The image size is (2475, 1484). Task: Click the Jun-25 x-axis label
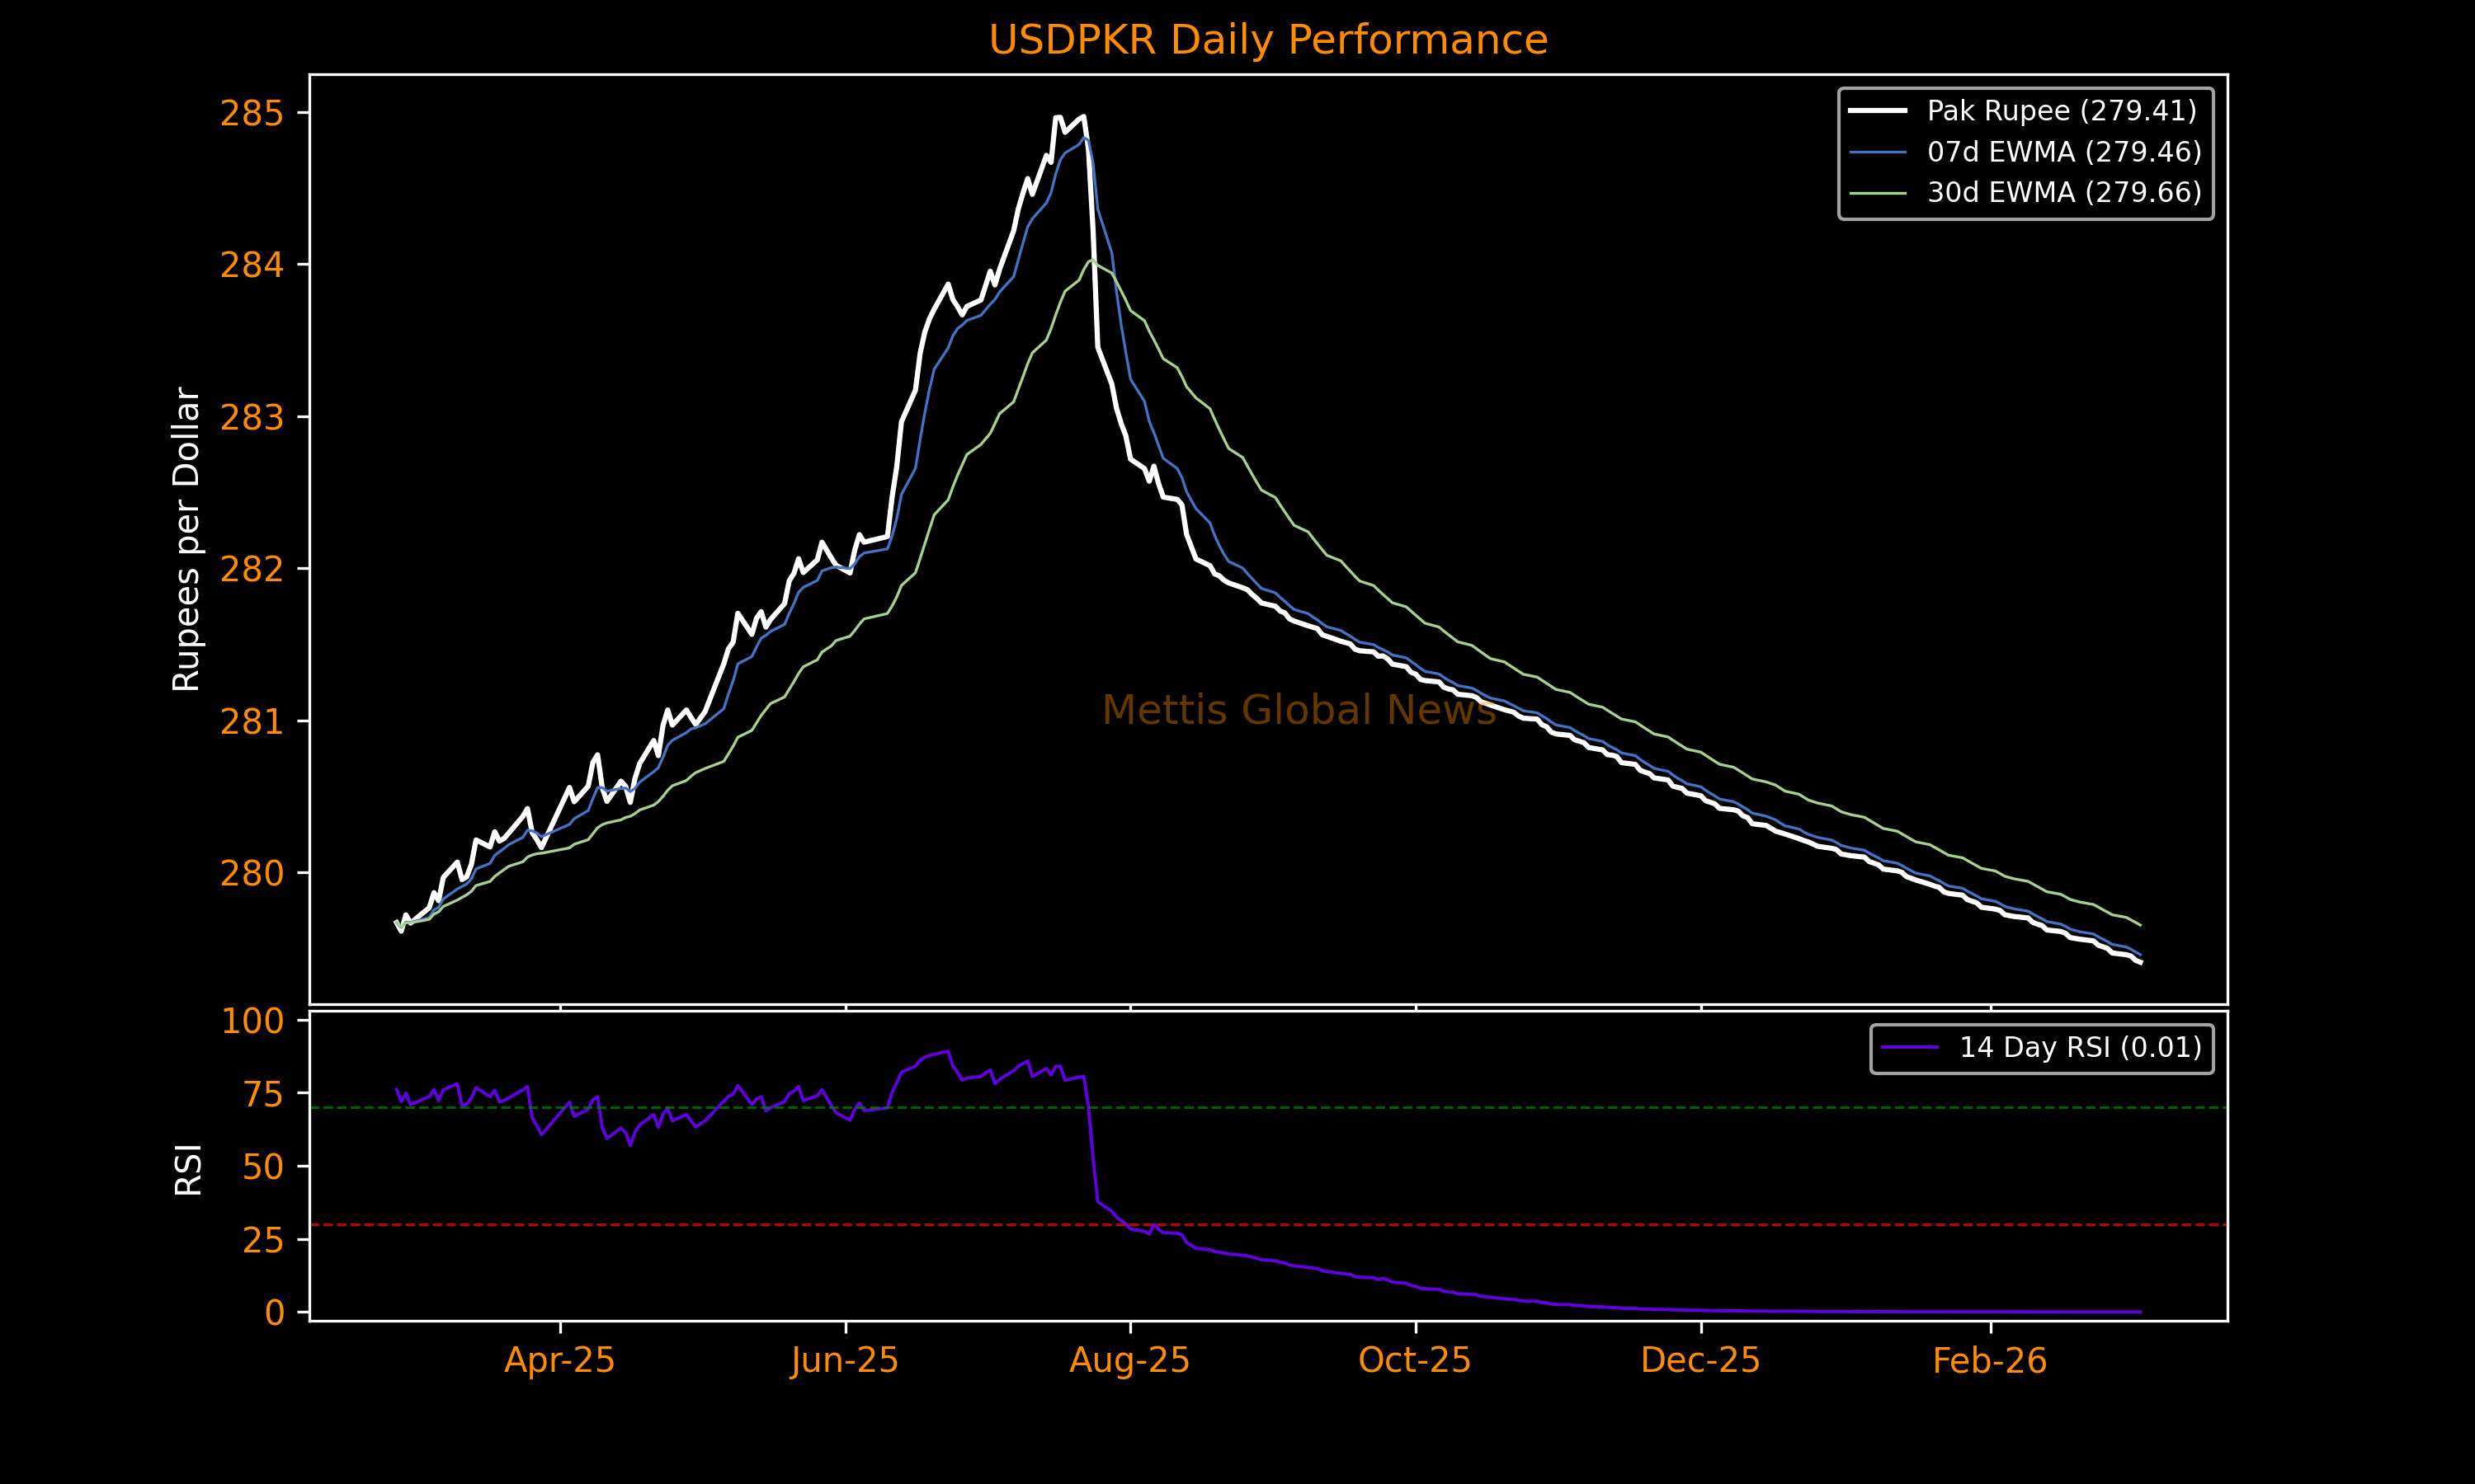click(846, 1361)
